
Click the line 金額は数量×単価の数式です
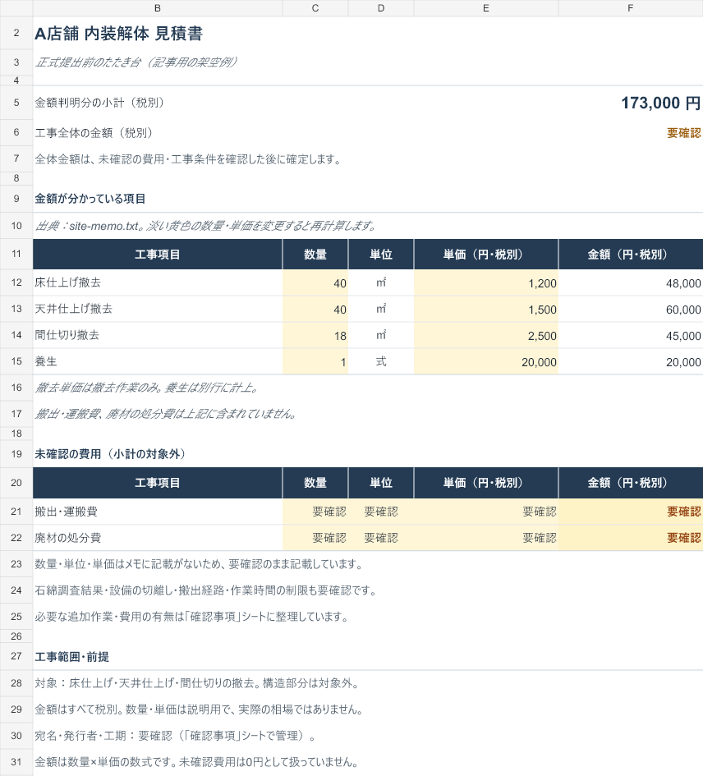196,762
